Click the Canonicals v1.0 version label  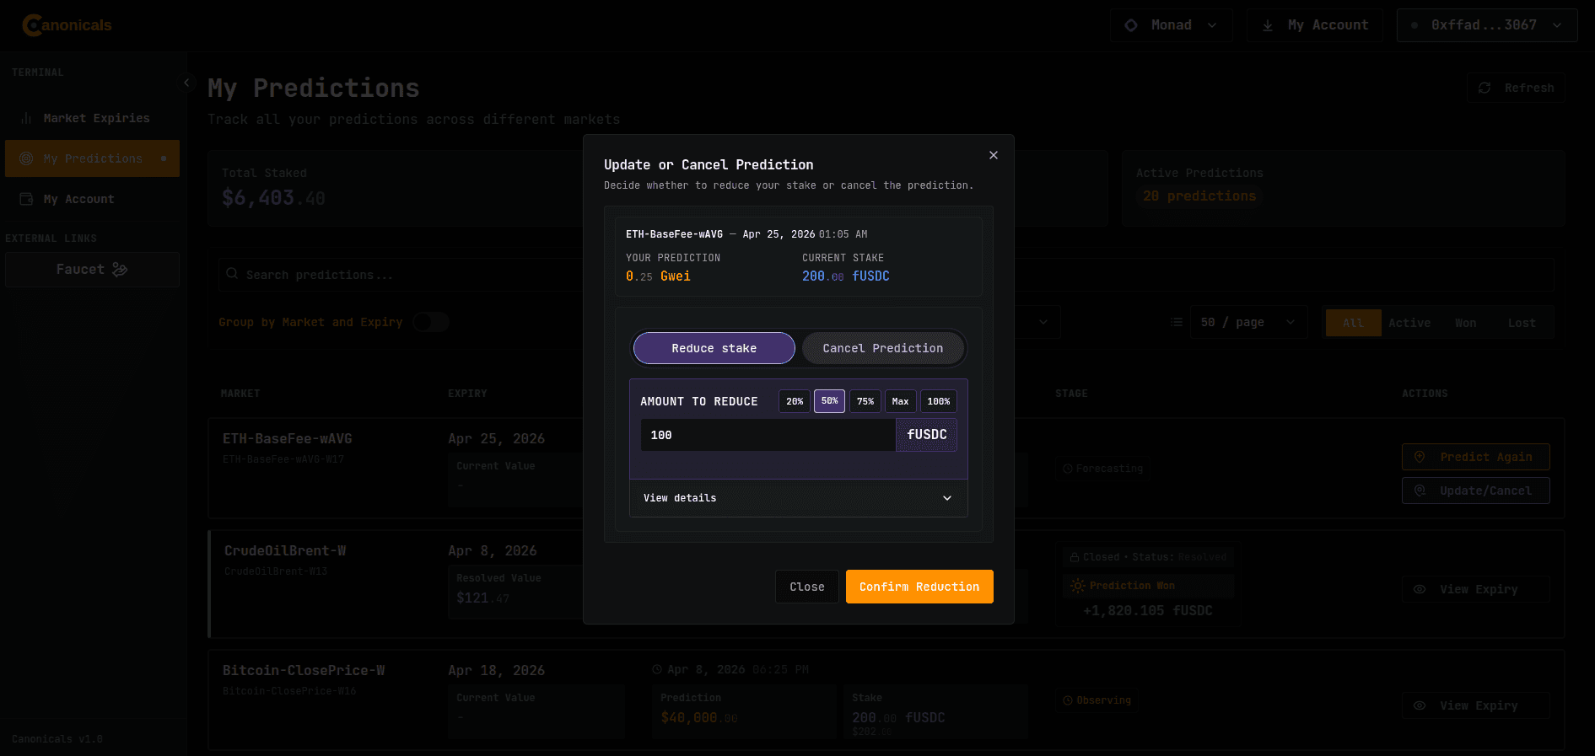tap(57, 739)
